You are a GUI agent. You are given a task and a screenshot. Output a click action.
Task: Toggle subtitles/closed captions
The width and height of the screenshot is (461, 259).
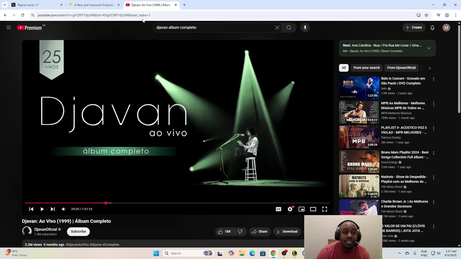(x=278, y=209)
